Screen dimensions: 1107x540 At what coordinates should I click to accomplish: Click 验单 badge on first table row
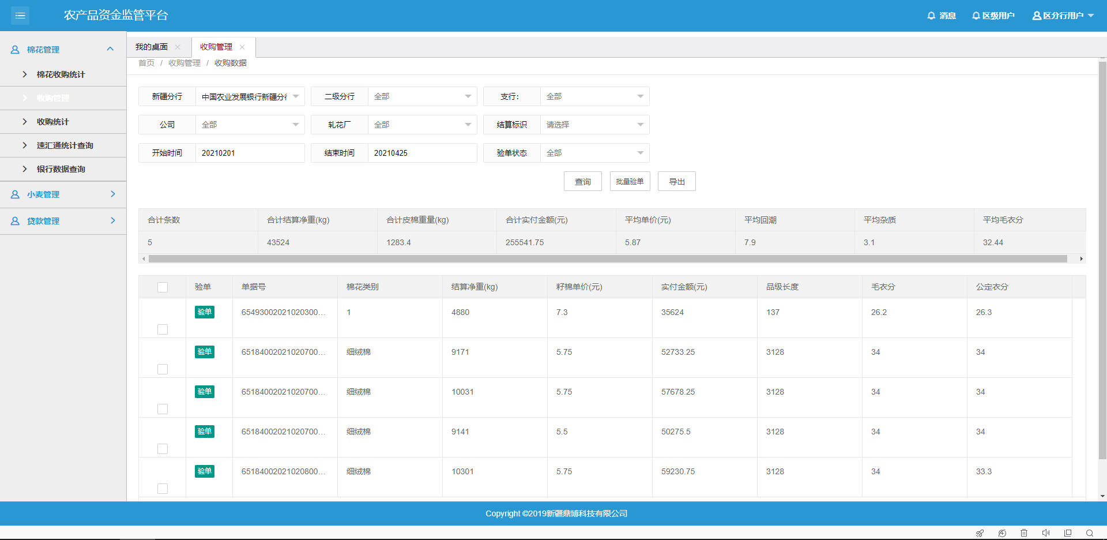(x=205, y=312)
